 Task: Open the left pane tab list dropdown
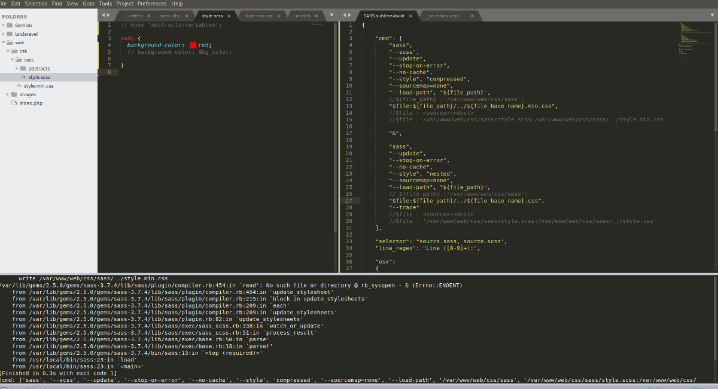tap(332, 14)
